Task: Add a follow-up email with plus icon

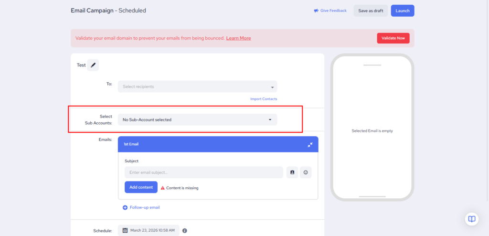Action: point(125,207)
